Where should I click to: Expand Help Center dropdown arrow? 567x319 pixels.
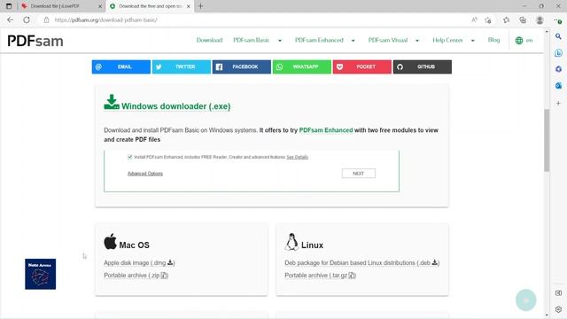[472, 41]
